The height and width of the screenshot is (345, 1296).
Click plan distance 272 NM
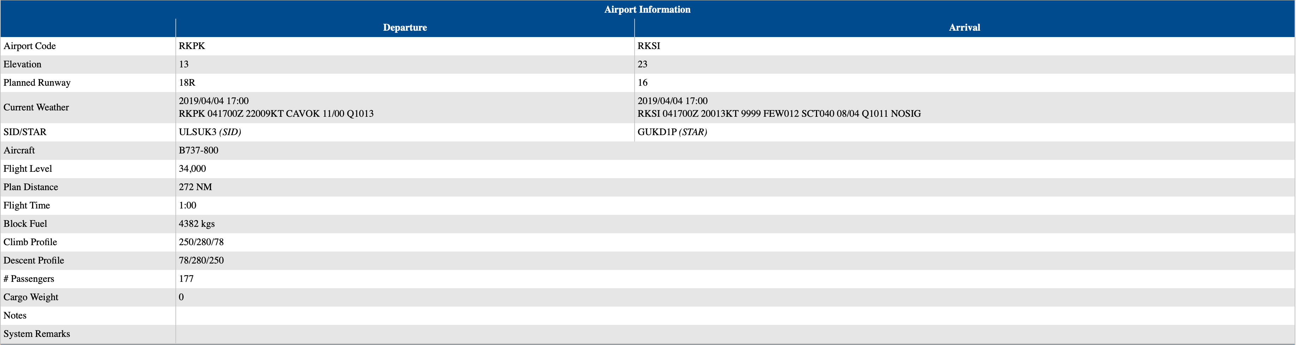pos(195,187)
